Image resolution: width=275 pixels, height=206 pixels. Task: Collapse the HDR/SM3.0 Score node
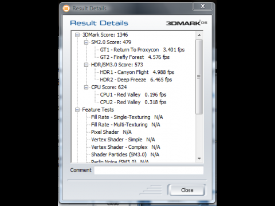tap(86, 65)
